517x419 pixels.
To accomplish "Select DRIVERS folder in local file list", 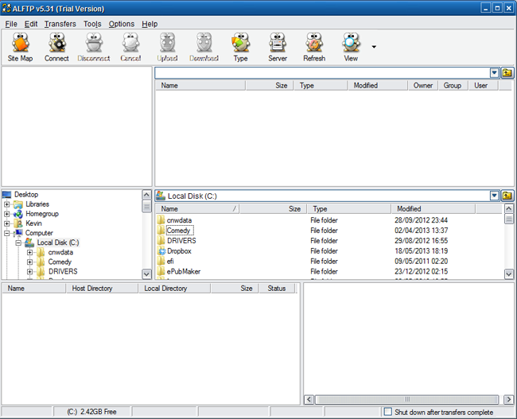I will coord(181,241).
